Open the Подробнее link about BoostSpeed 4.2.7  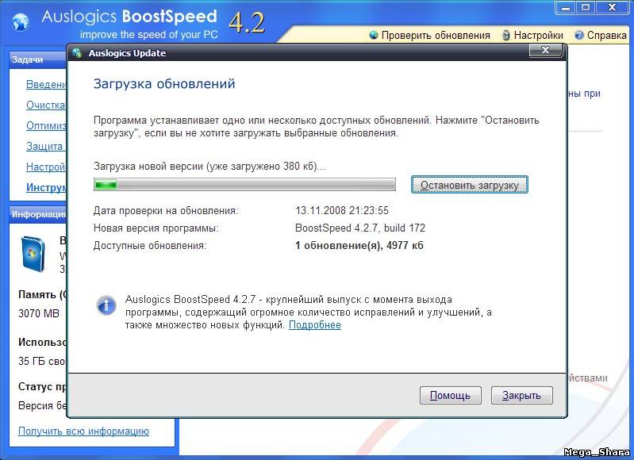[314, 325]
